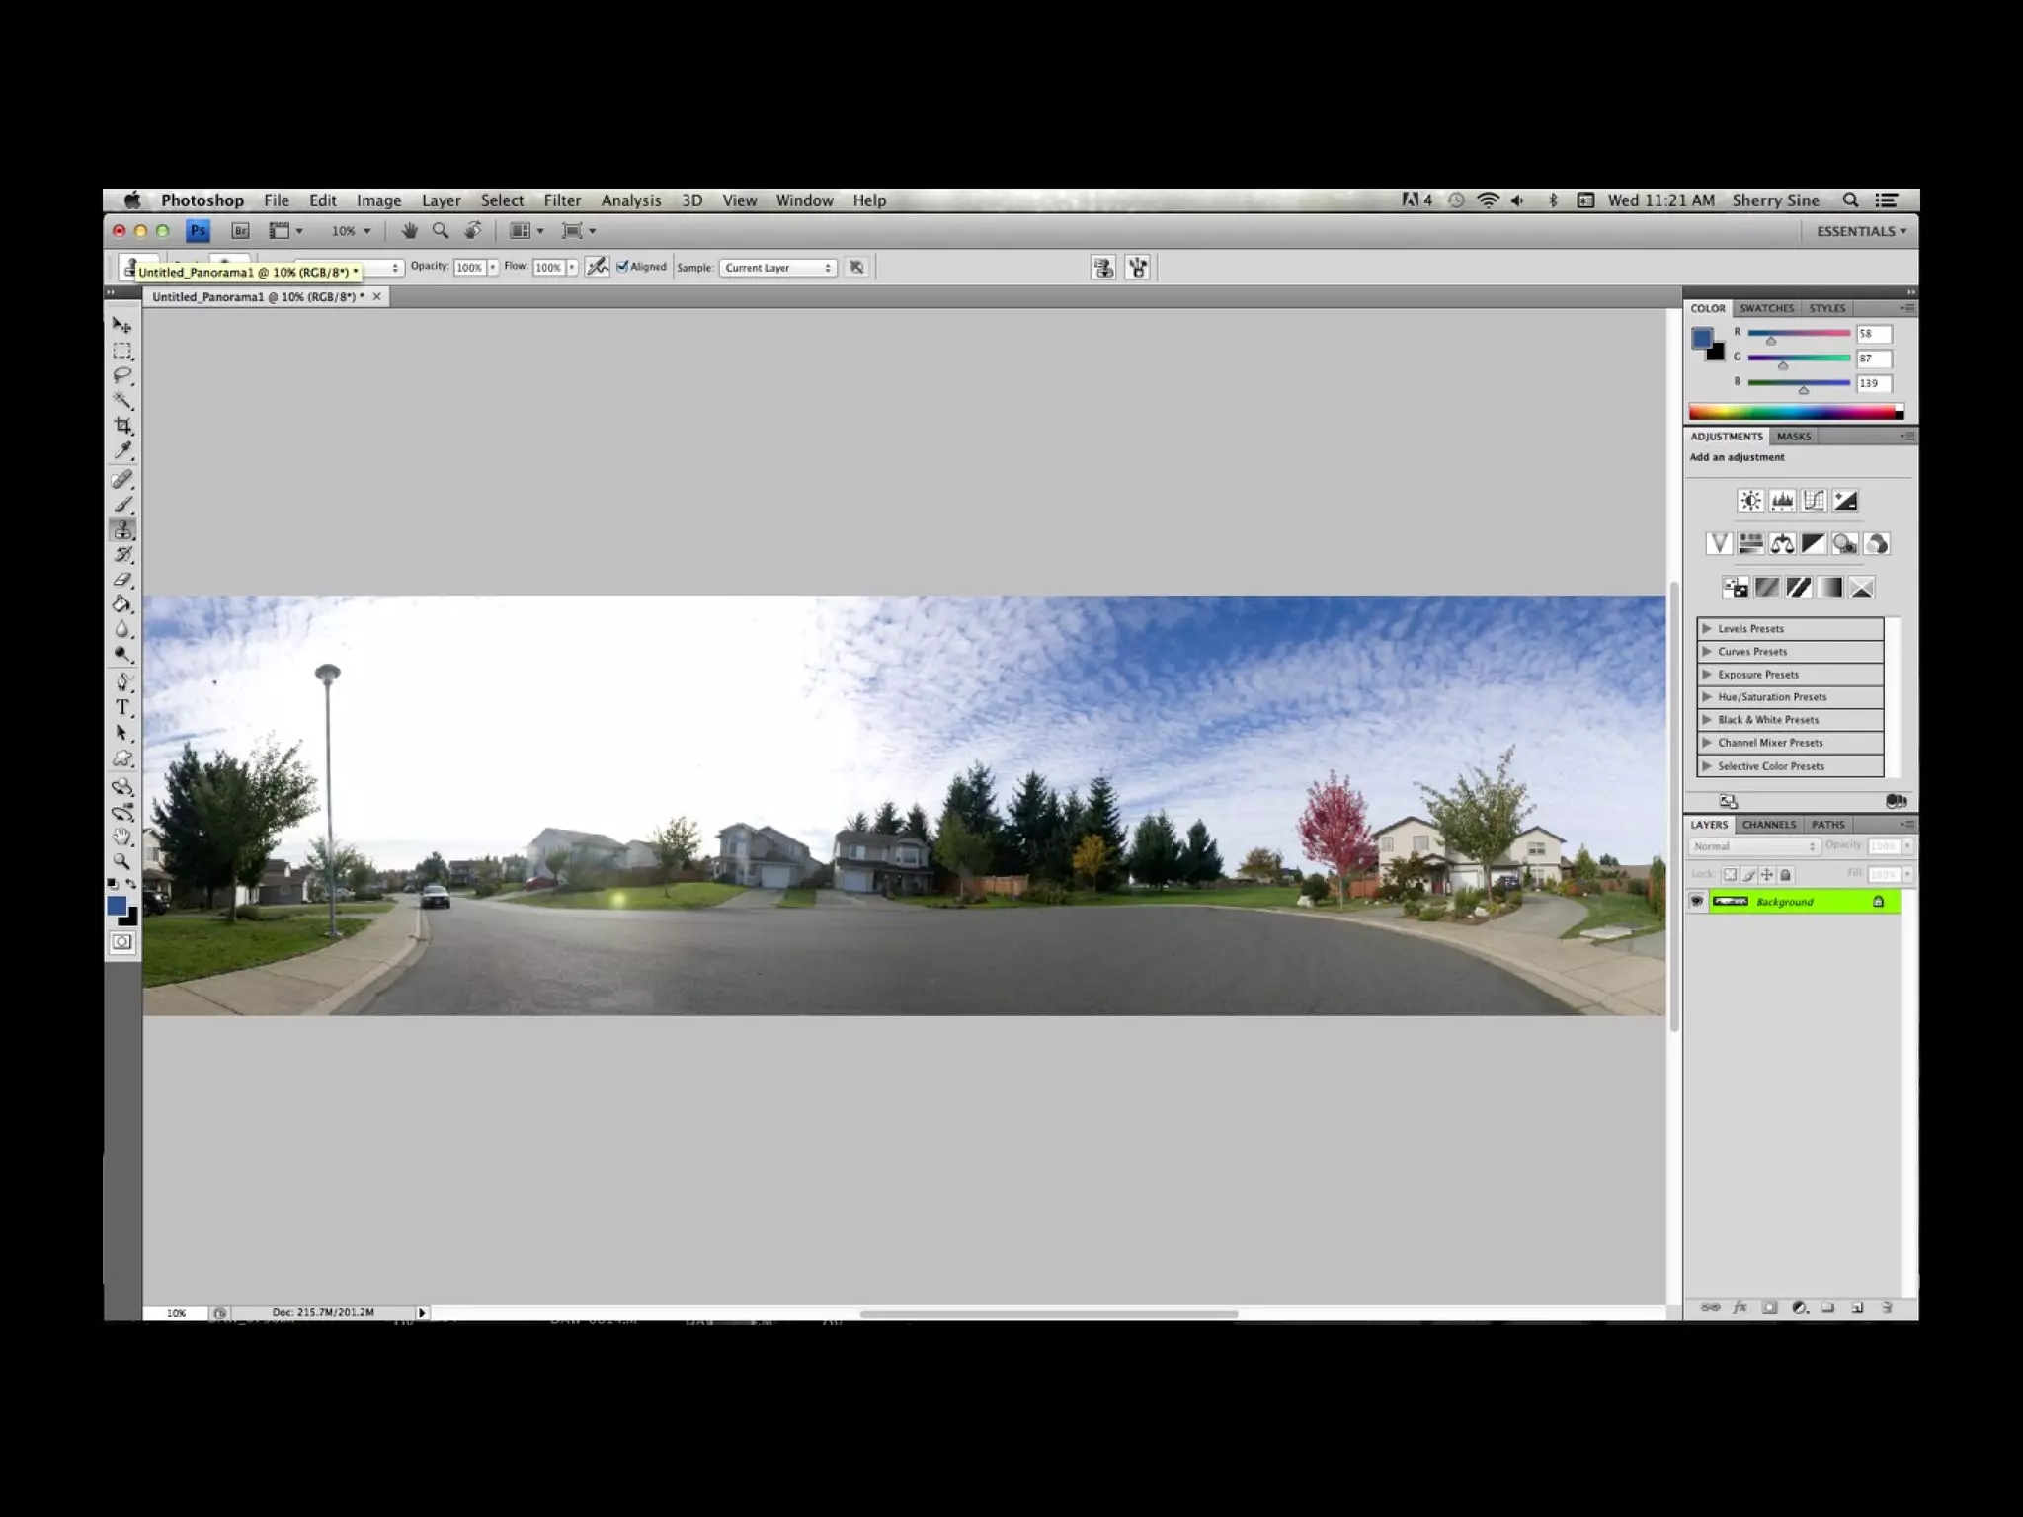This screenshot has width=2023, height=1517.
Task: Hide the Background layer visibility
Action: [1697, 901]
